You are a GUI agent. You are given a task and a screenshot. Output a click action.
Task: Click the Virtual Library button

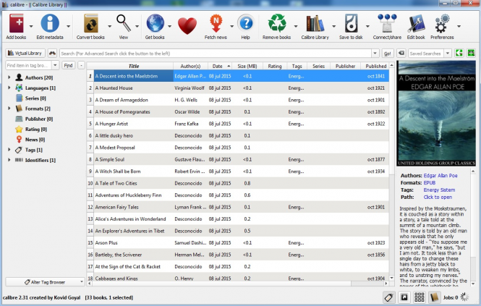coord(25,53)
